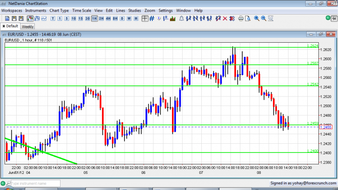Add a study using the bar-chart icon
Screen dimensions: 338x190
173,19
